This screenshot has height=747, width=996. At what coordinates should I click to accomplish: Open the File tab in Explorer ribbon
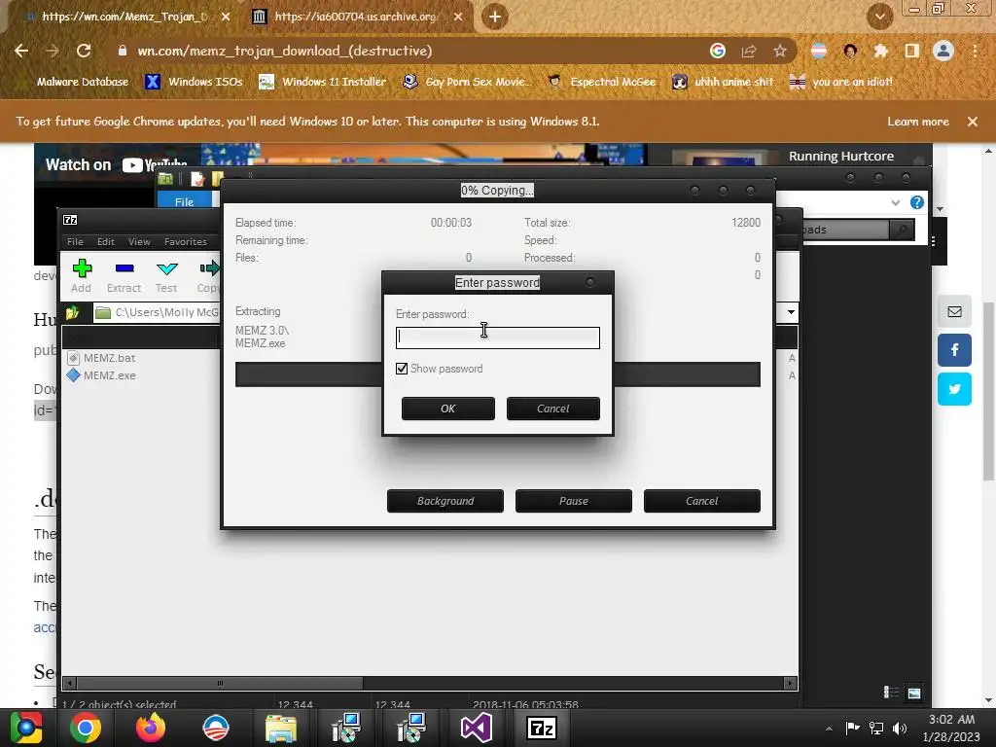click(184, 201)
